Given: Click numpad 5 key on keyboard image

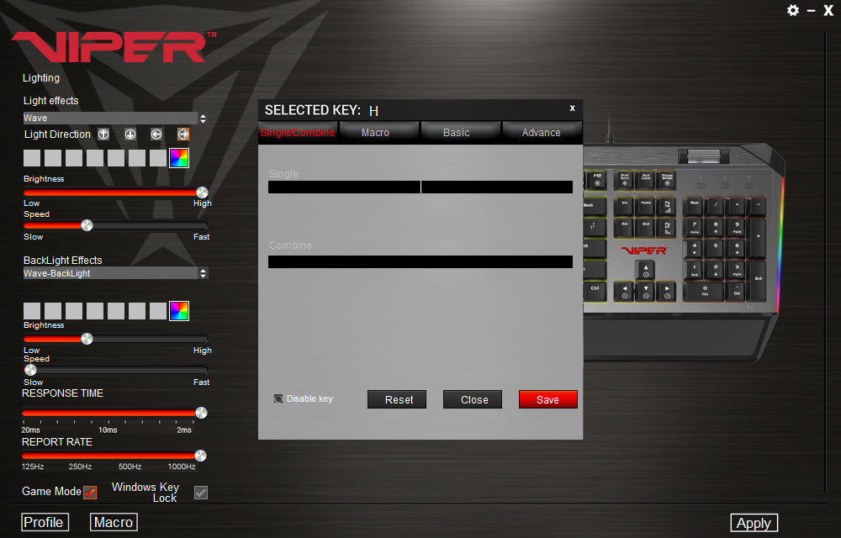Looking at the screenshot, I should (x=715, y=248).
